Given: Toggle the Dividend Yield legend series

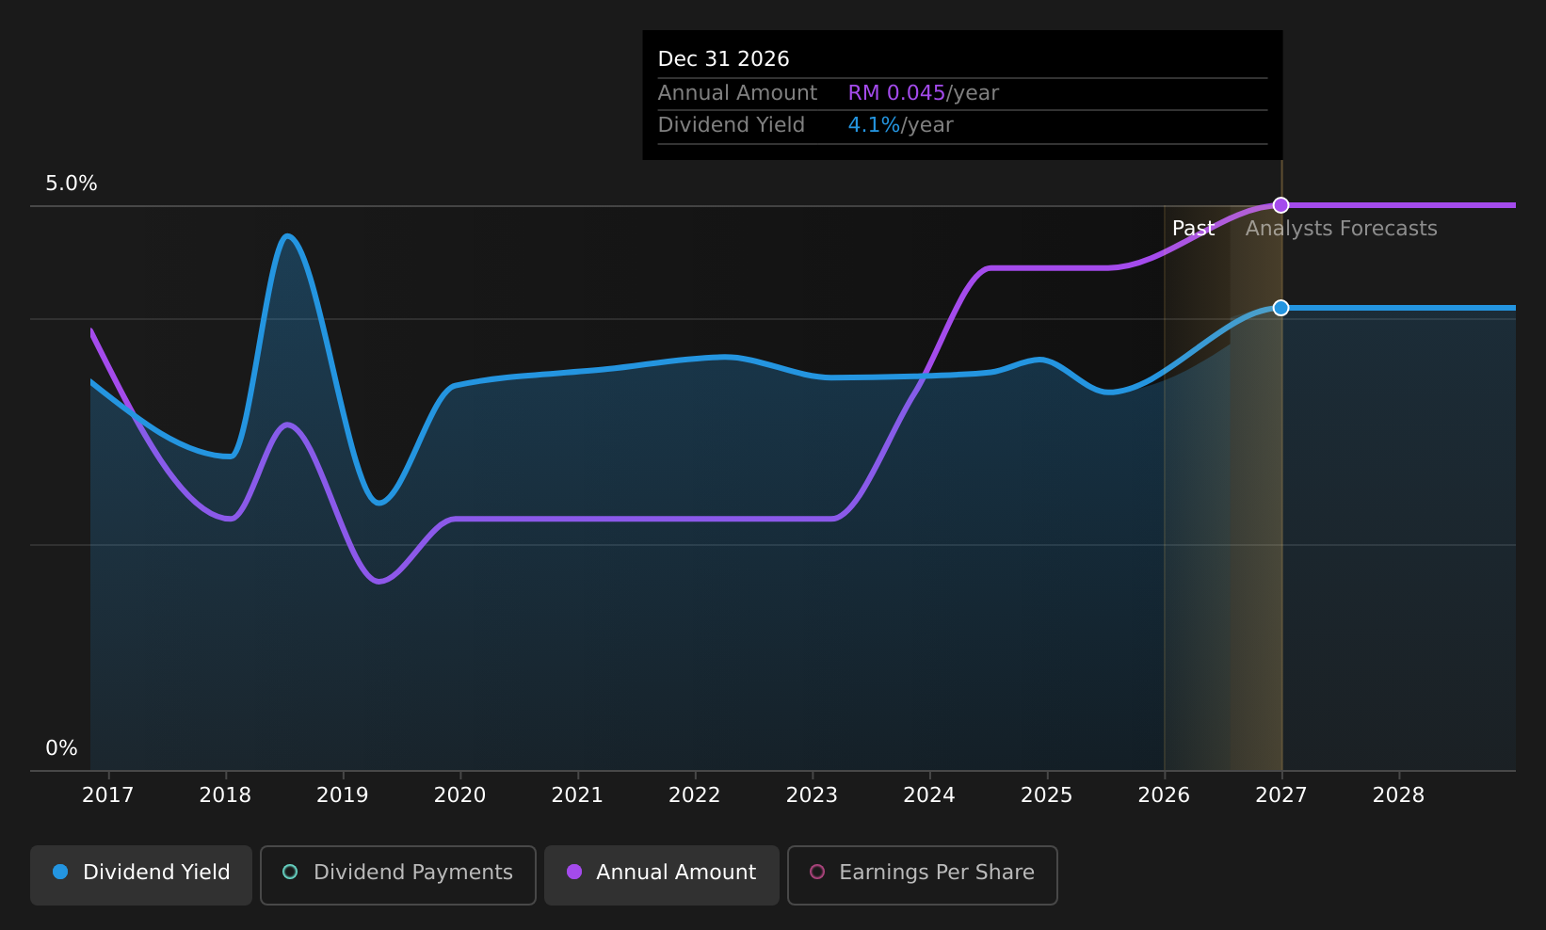Looking at the screenshot, I should click(141, 874).
